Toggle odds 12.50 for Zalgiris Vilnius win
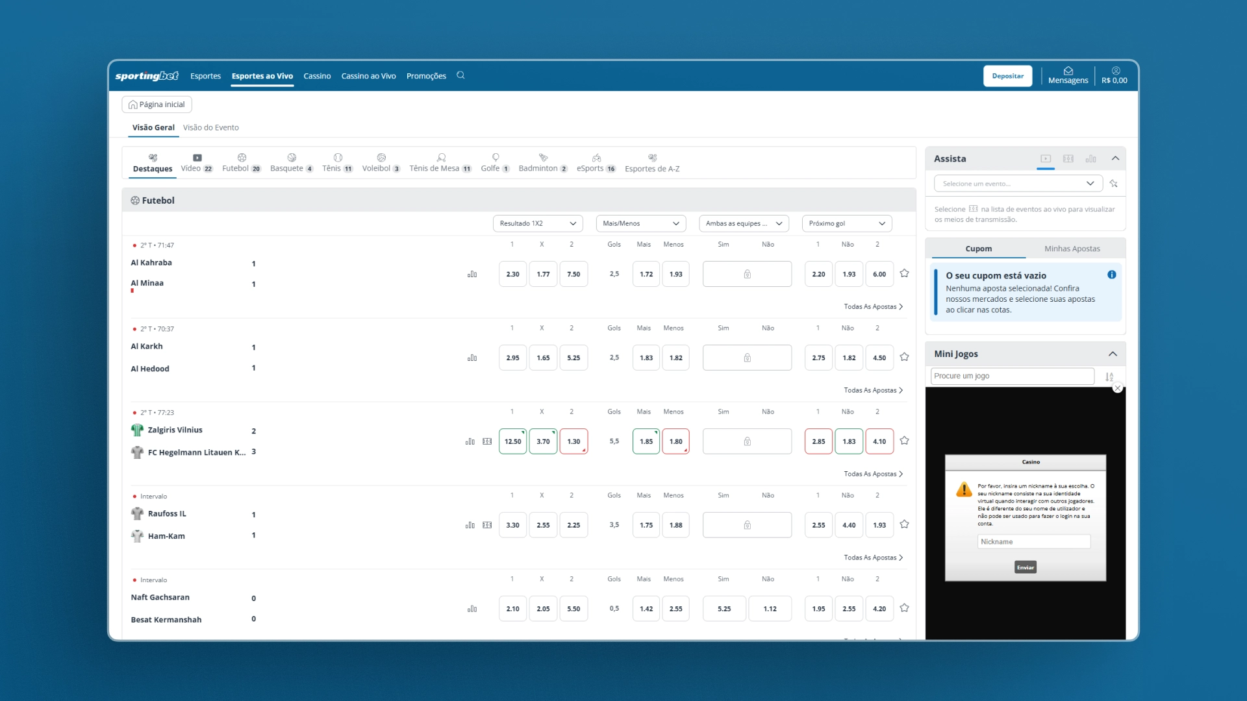Screen dimensions: 1247x701 pos(512,441)
